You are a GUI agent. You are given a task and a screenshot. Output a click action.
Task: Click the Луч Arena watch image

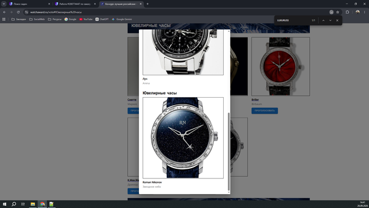point(183,52)
